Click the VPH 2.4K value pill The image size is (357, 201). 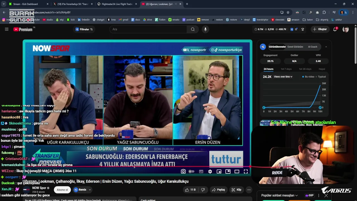point(318,61)
